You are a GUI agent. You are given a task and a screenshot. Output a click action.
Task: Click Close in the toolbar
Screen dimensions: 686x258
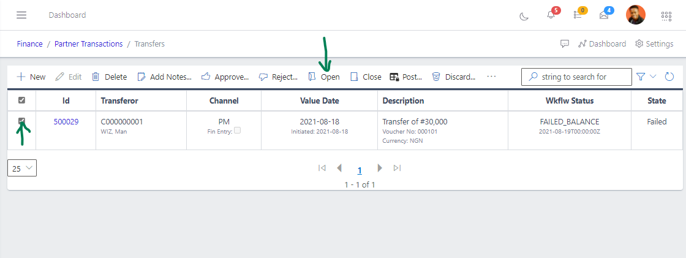pyautogui.click(x=366, y=77)
